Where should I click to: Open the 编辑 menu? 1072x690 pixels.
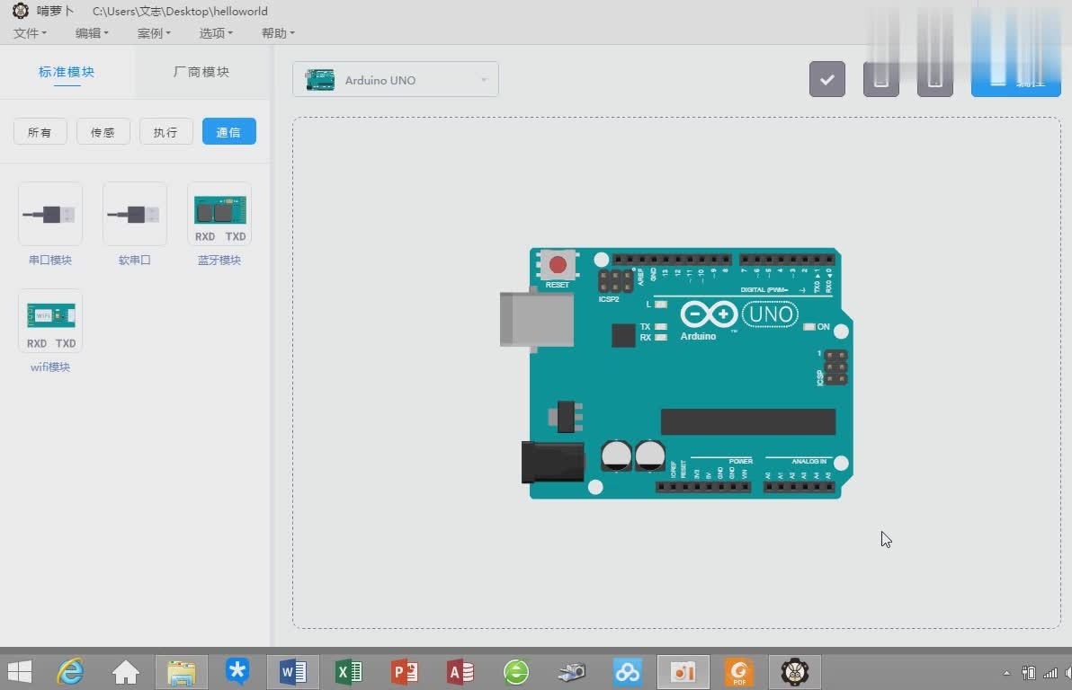pyautogui.click(x=92, y=32)
